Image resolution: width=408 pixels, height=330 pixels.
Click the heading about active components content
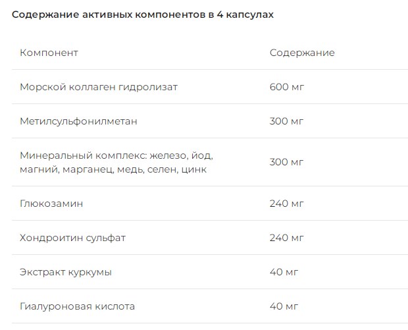[143, 16]
